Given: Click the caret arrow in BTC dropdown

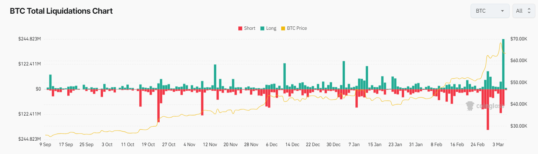Looking at the screenshot, I should (x=503, y=11).
